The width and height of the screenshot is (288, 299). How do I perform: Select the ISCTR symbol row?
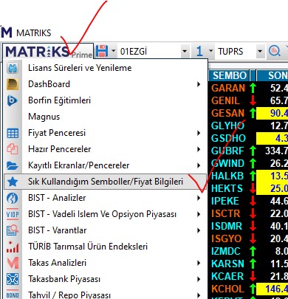248,213
